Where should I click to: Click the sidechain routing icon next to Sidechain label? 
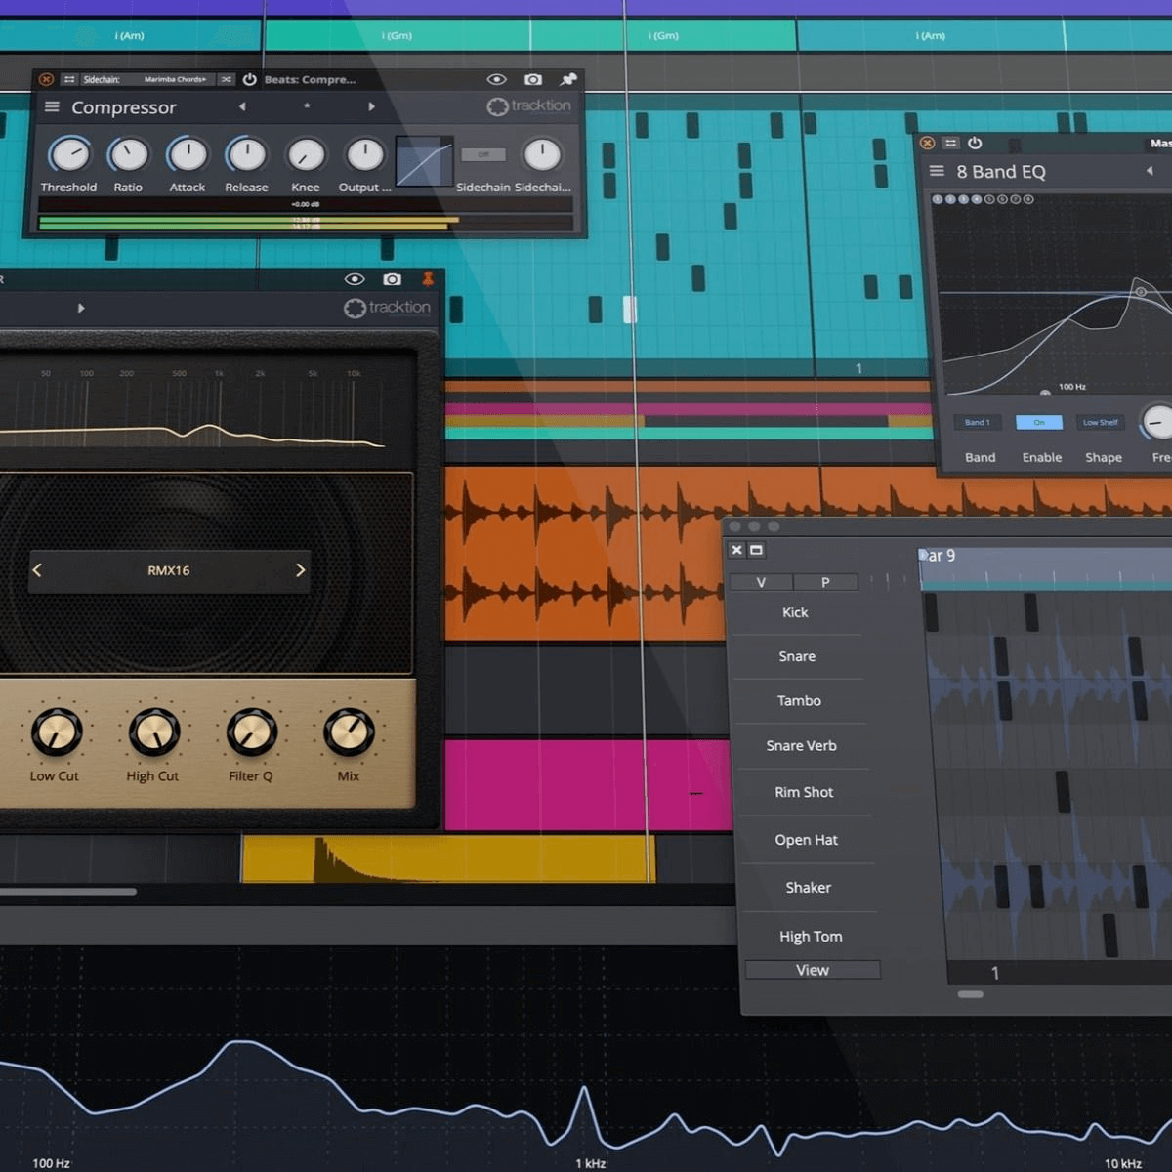(x=68, y=80)
